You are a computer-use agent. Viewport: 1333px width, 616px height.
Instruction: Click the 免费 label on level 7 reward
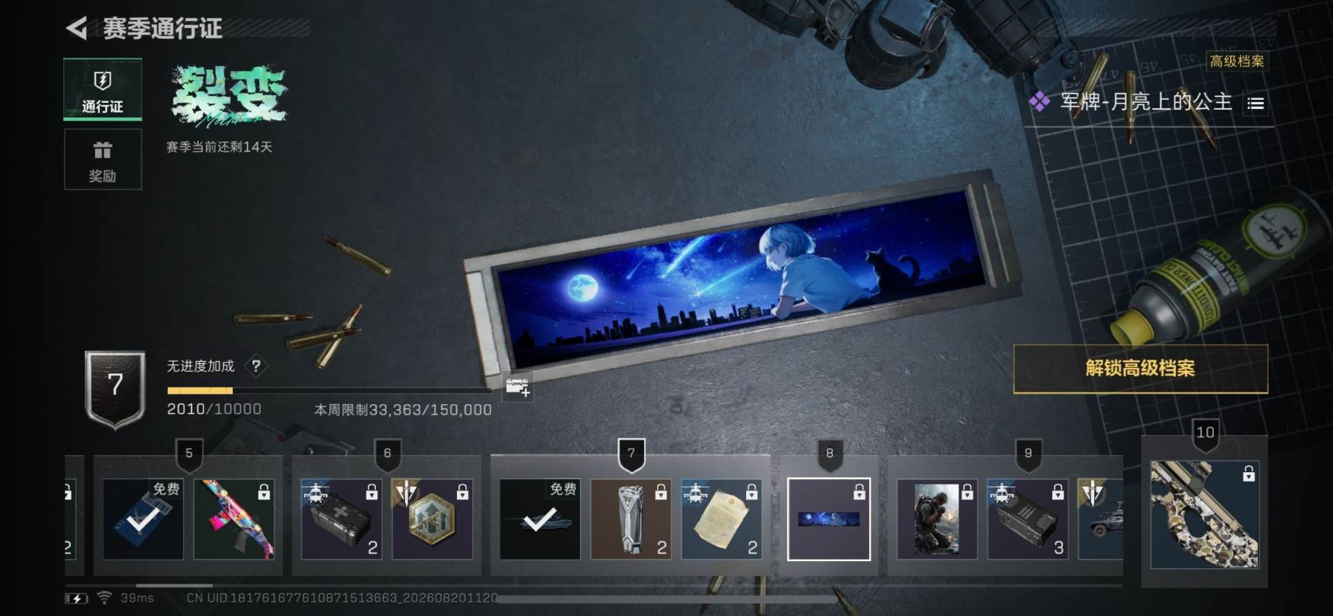[563, 489]
